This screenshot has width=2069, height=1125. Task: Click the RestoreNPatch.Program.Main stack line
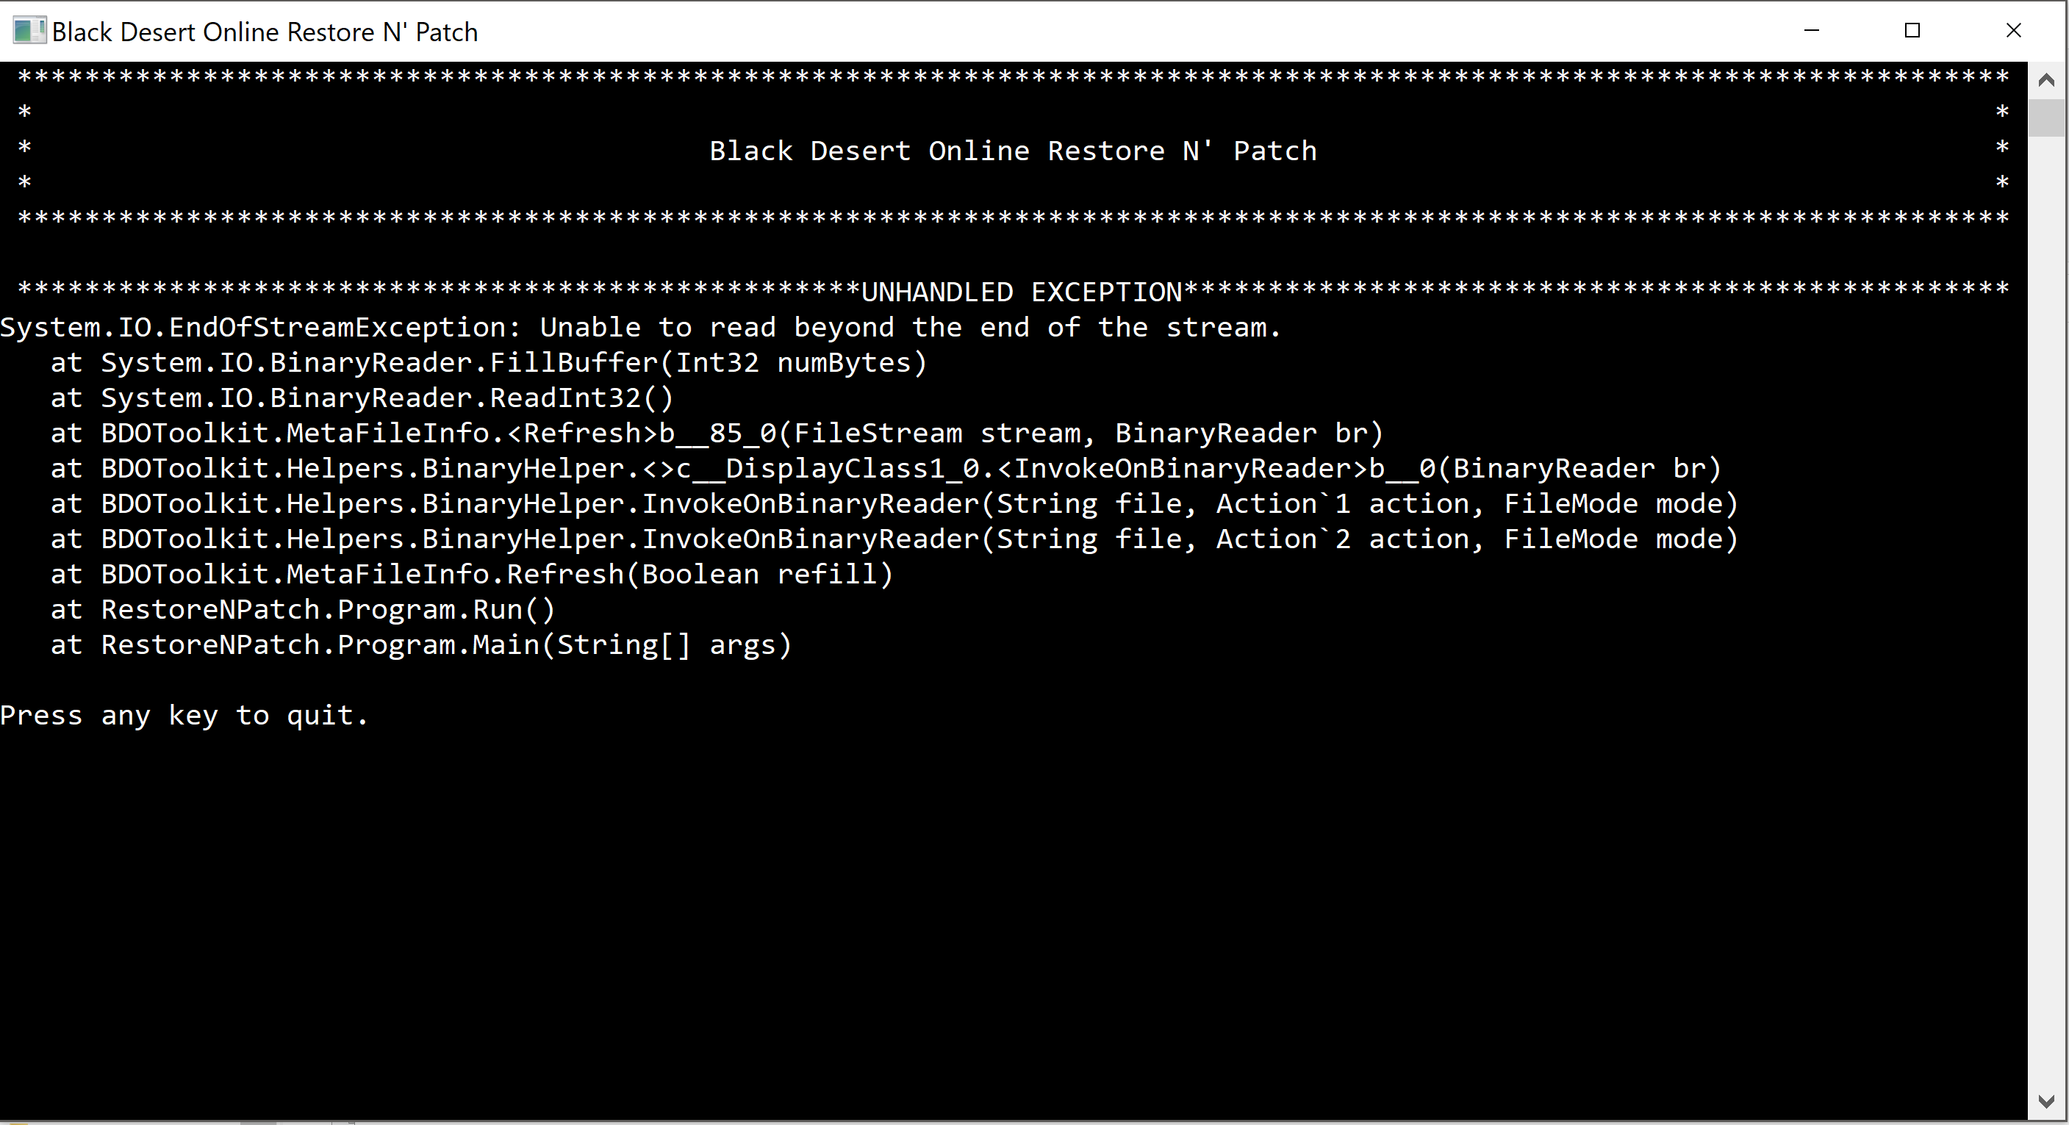pos(447,646)
